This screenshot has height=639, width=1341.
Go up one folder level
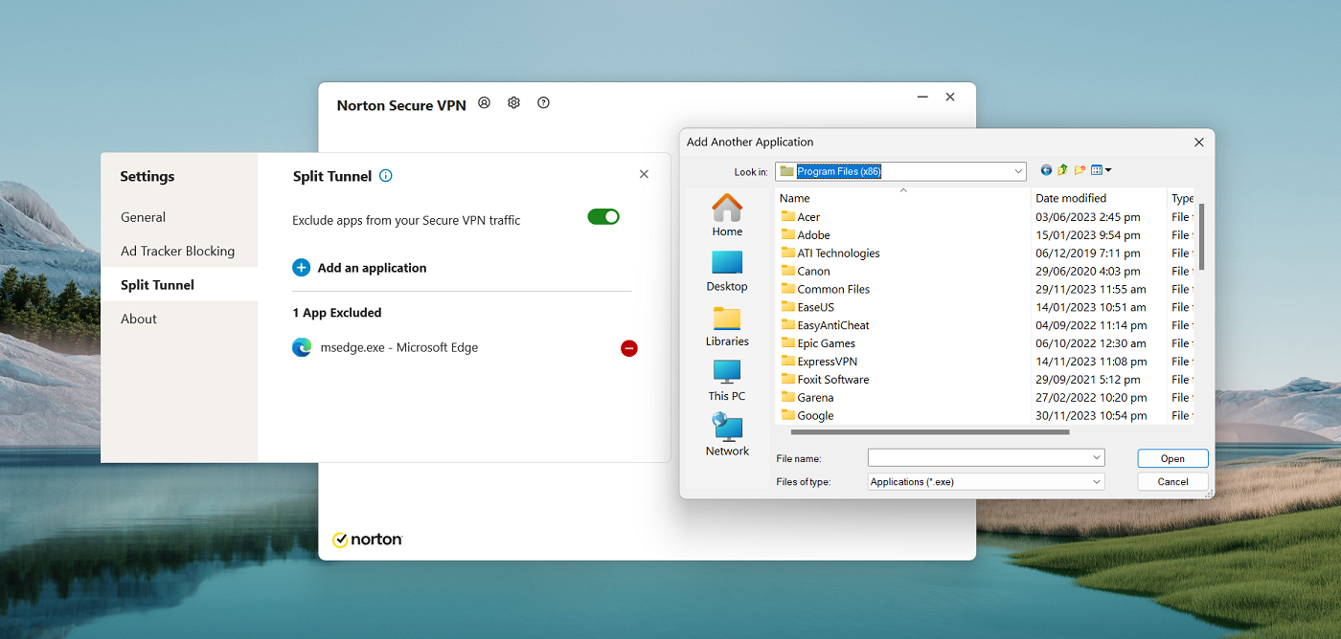[1062, 170]
